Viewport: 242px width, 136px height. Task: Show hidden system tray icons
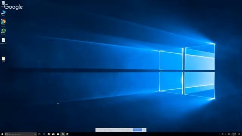coord(219,134)
